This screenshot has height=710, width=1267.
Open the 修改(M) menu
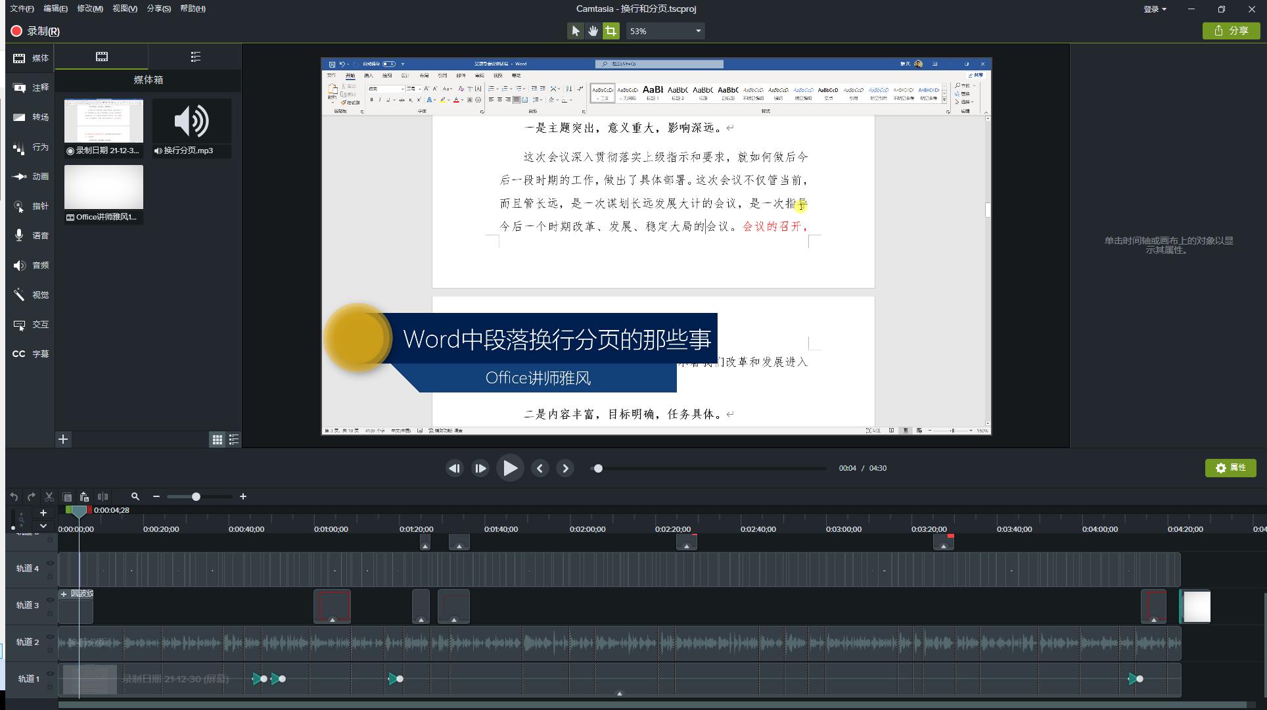click(x=89, y=9)
